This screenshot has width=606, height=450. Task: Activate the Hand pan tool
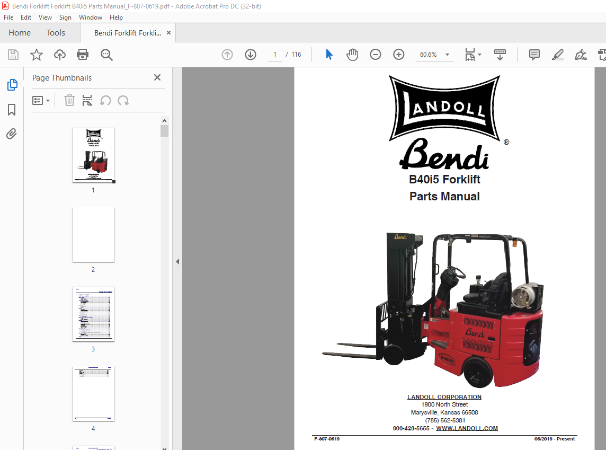(x=352, y=55)
